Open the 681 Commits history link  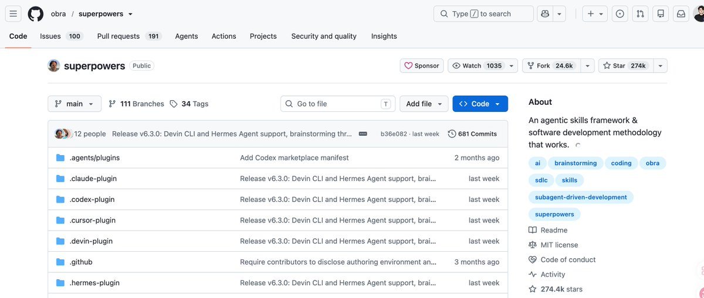click(x=472, y=134)
